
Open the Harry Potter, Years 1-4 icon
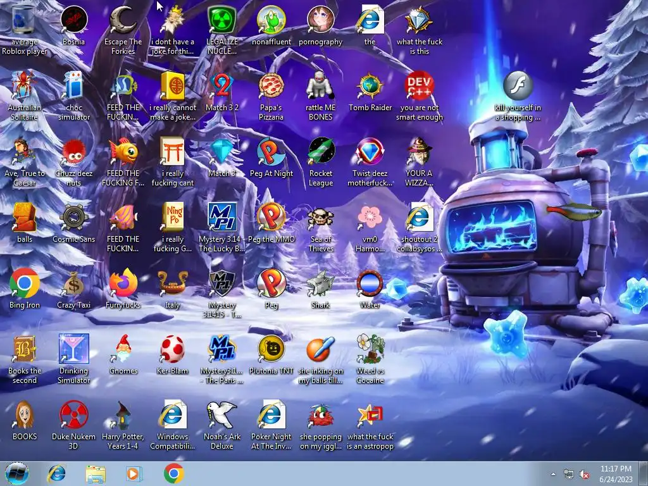tap(123, 414)
